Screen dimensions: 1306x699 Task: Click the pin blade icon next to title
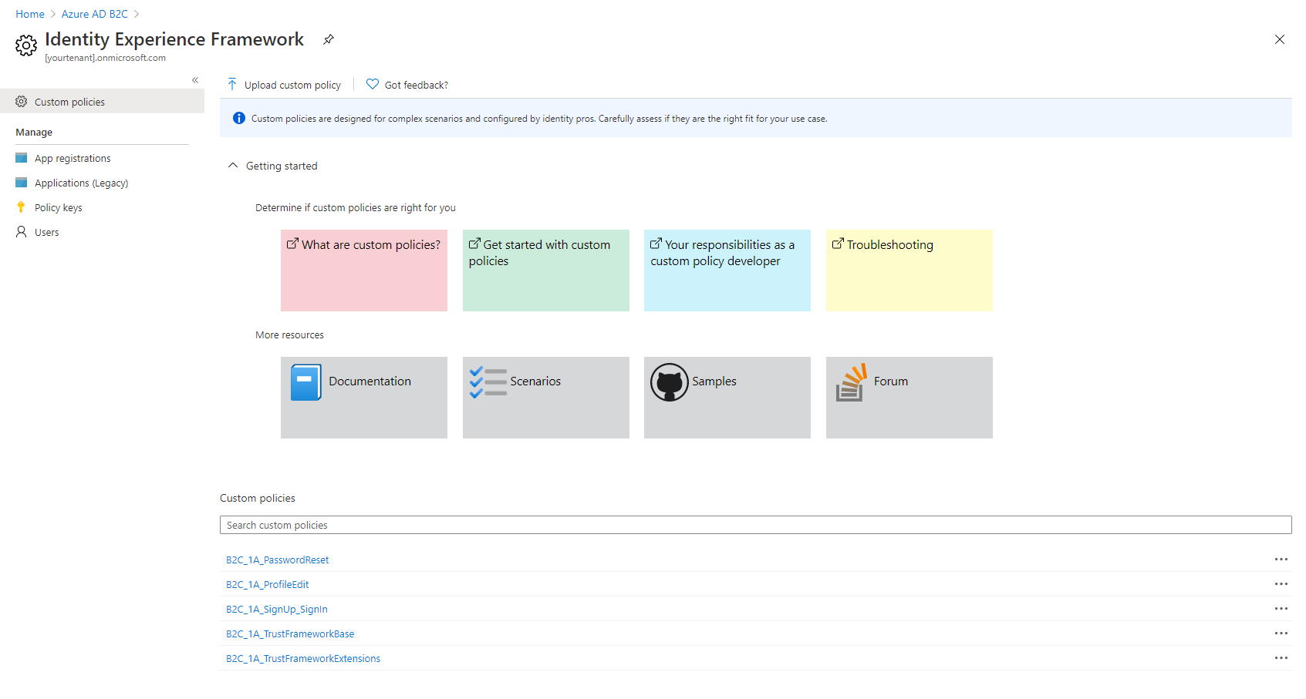click(x=329, y=39)
